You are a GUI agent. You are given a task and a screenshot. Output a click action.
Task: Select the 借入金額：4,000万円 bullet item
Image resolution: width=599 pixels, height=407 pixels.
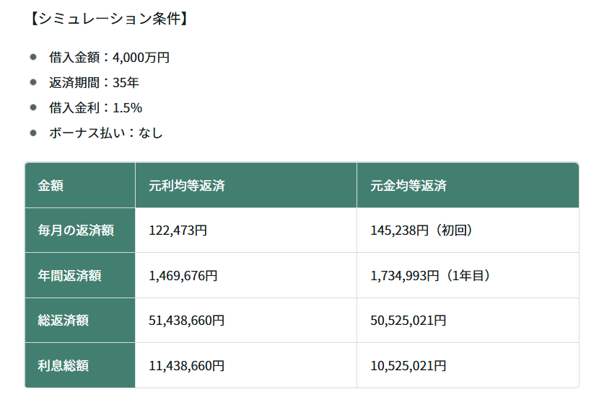click(x=109, y=58)
